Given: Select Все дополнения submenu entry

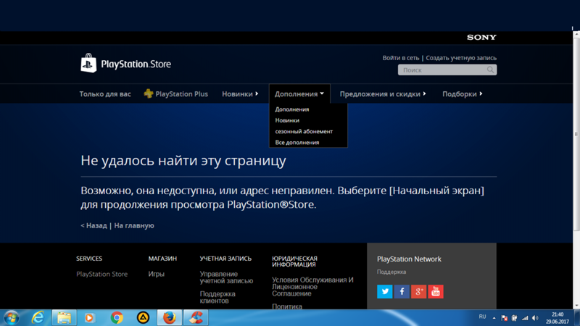Looking at the screenshot, I should [x=297, y=142].
